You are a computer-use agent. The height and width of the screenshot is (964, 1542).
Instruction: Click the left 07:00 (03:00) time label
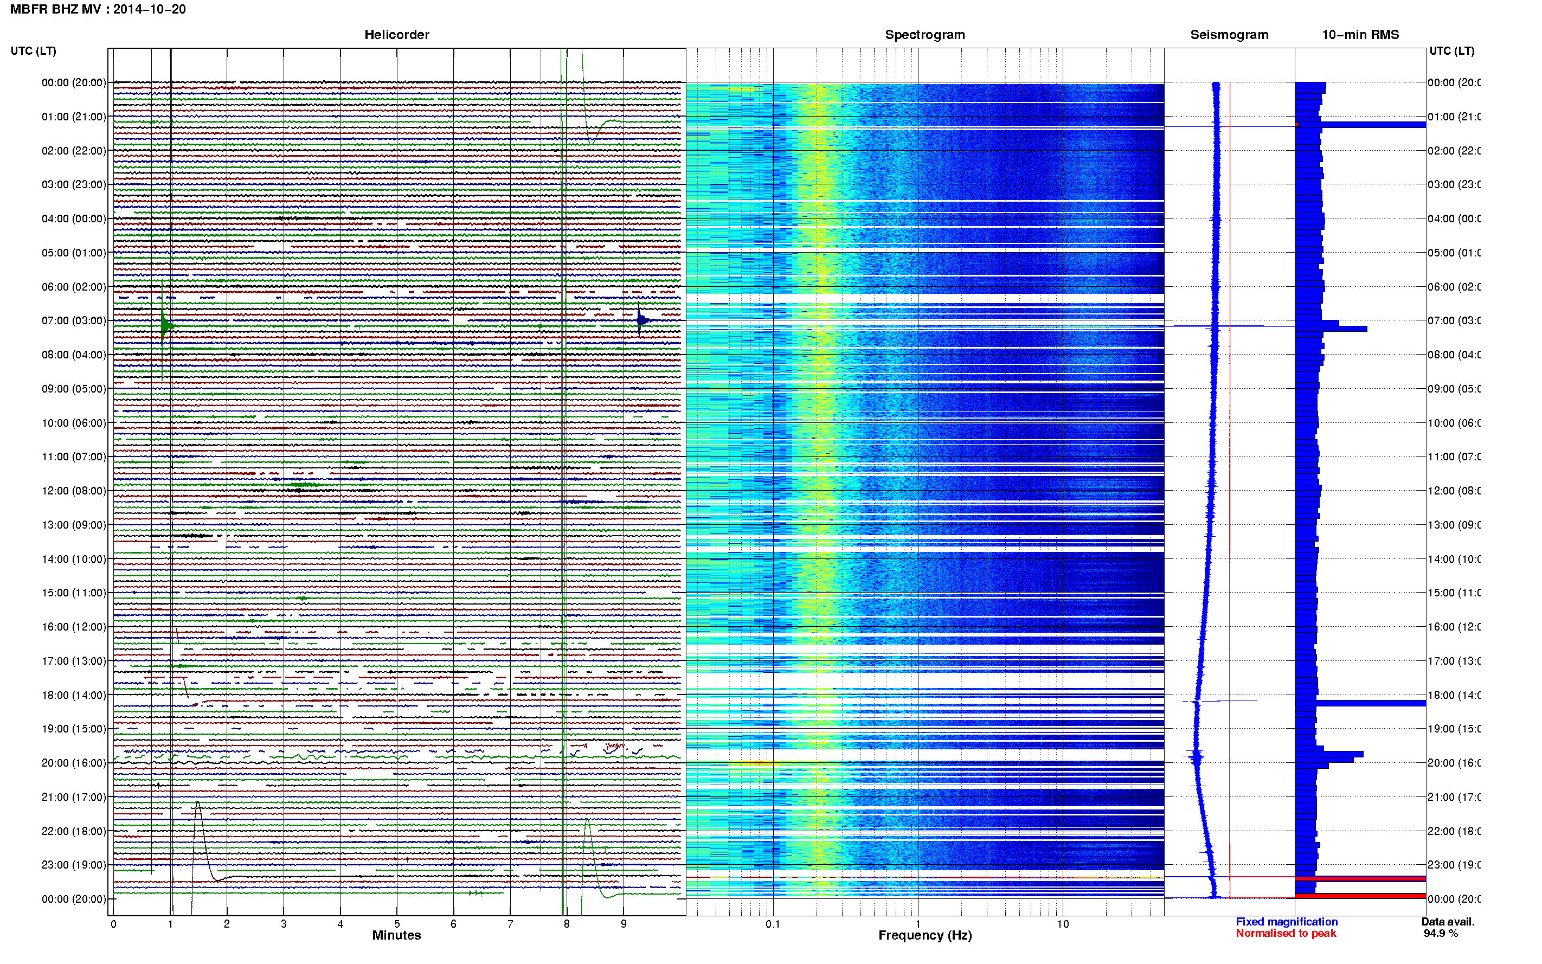(74, 320)
